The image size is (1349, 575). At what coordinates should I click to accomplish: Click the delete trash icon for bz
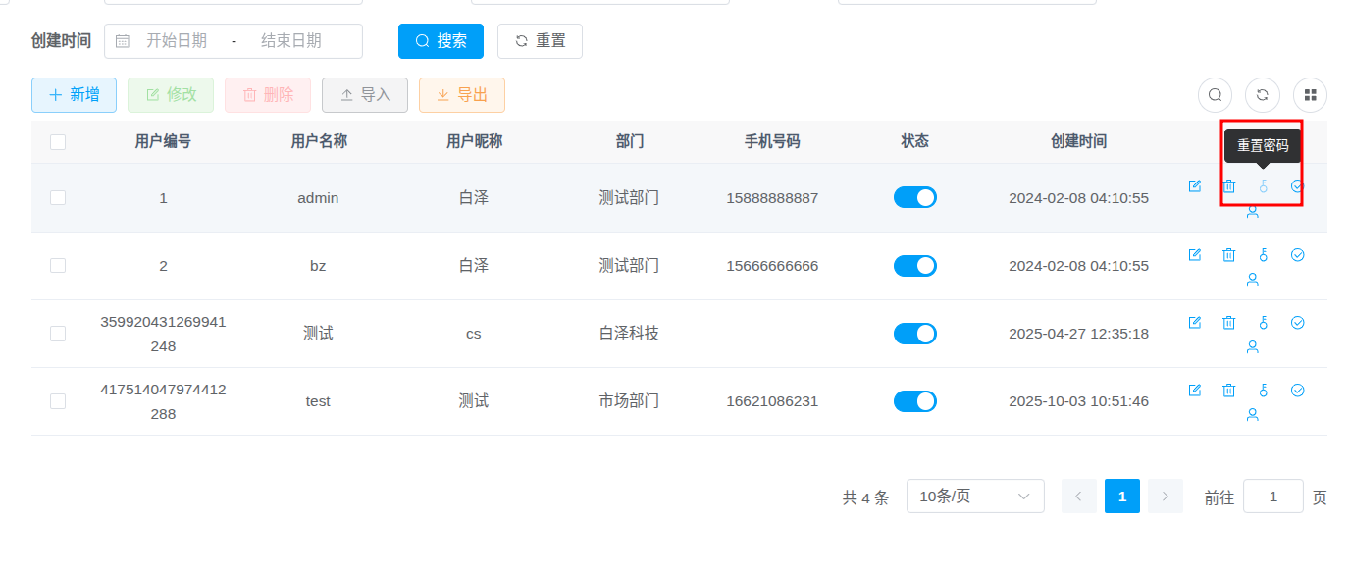click(x=1228, y=255)
